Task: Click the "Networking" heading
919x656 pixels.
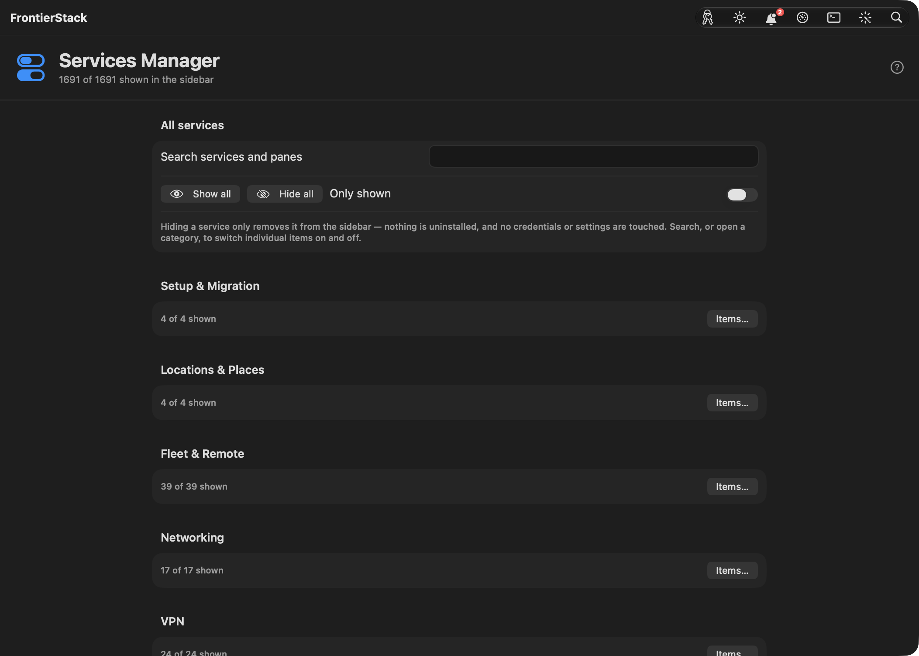Action: (192, 538)
